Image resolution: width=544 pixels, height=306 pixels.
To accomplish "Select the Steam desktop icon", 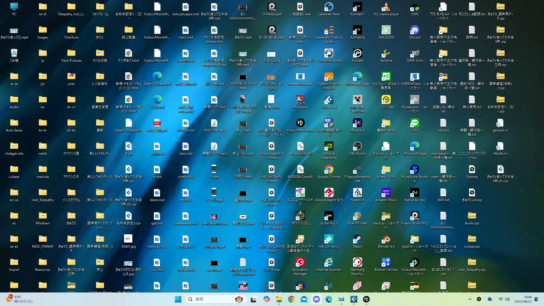I will point(357,239).
